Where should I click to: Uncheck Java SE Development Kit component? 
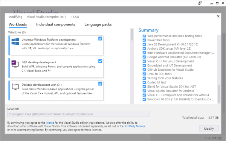144,44
